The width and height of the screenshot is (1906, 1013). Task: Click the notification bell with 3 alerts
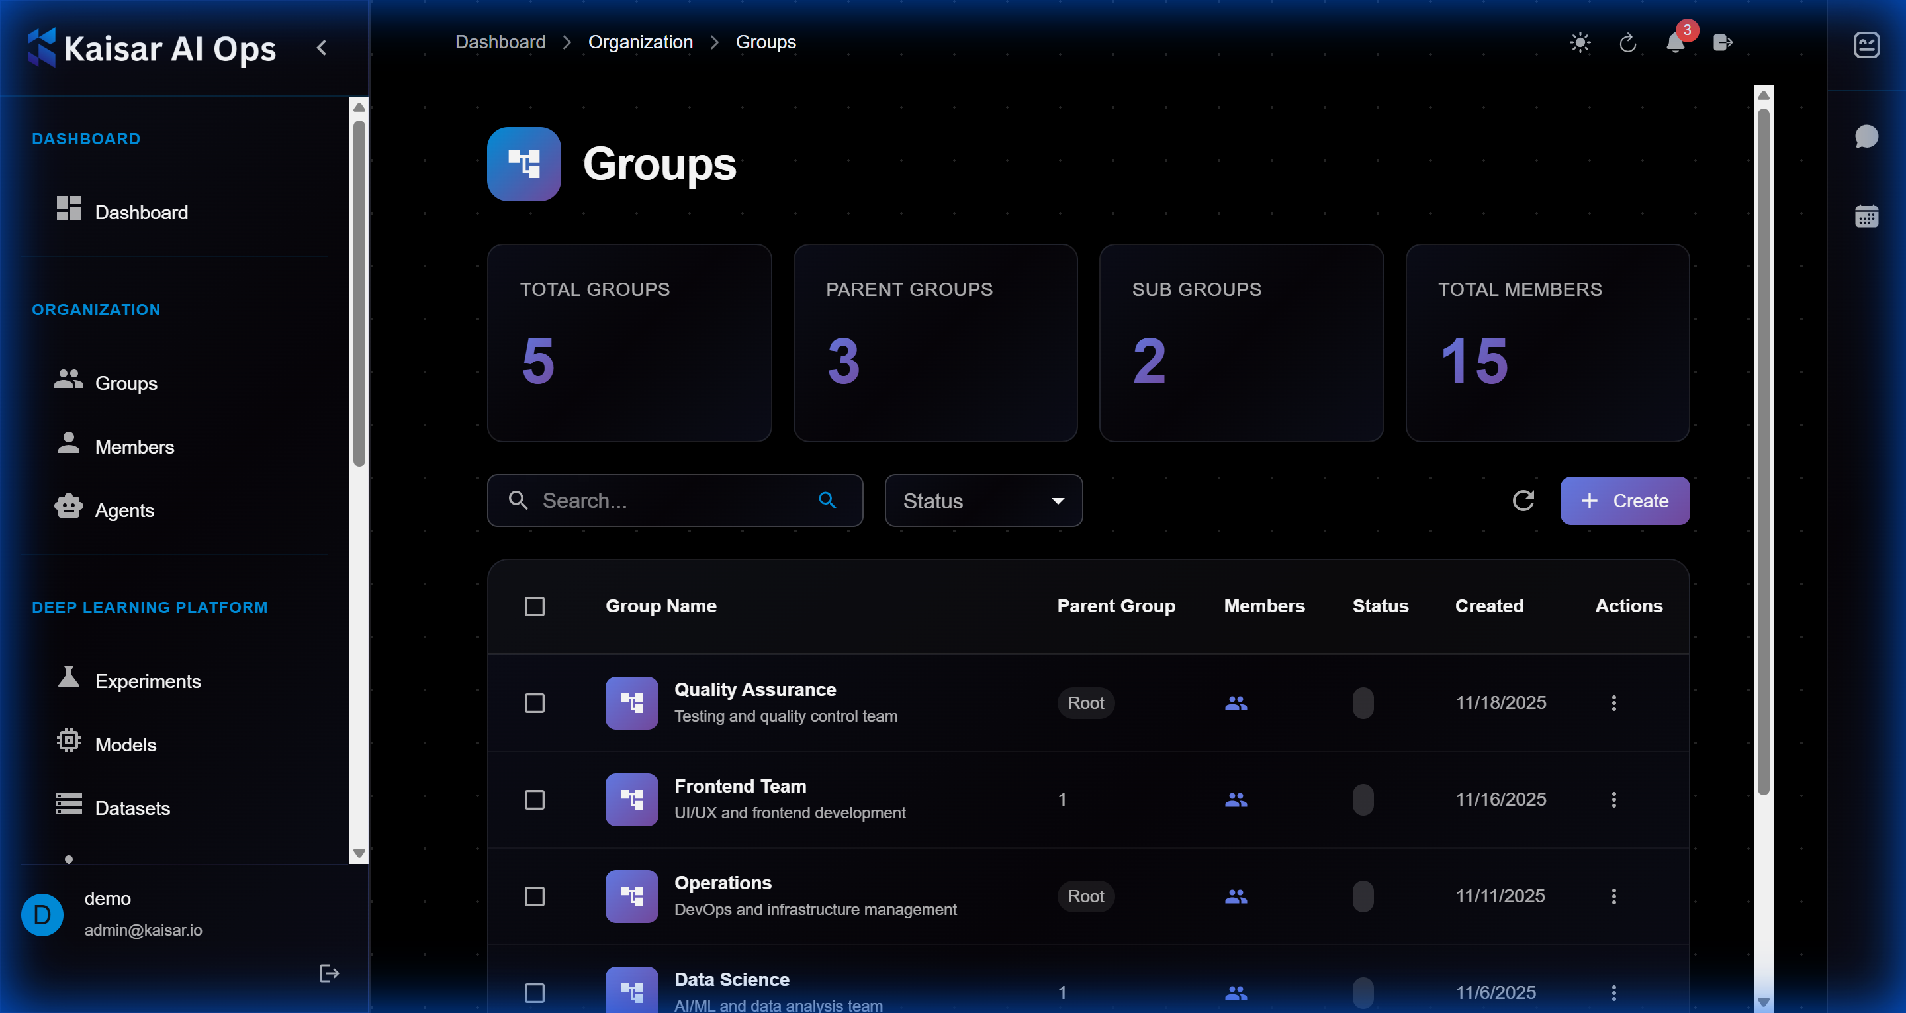[x=1675, y=44]
